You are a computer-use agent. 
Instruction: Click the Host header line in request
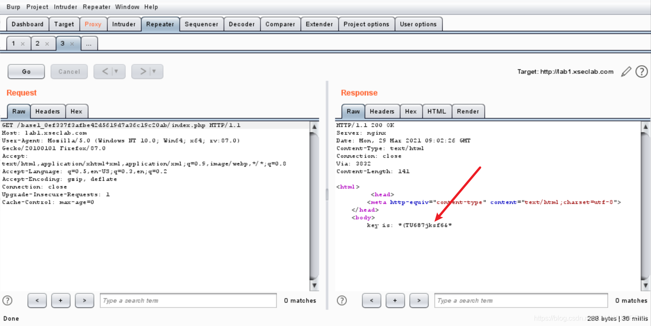[44, 133]
